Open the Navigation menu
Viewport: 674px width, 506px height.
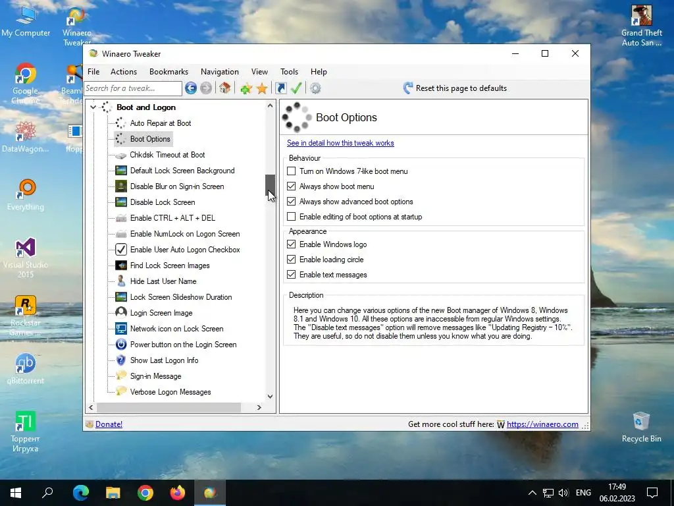[x=220, y=72]
